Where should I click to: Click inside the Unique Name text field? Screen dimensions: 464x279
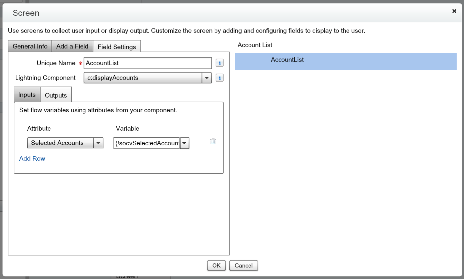[x=148, y=63]
